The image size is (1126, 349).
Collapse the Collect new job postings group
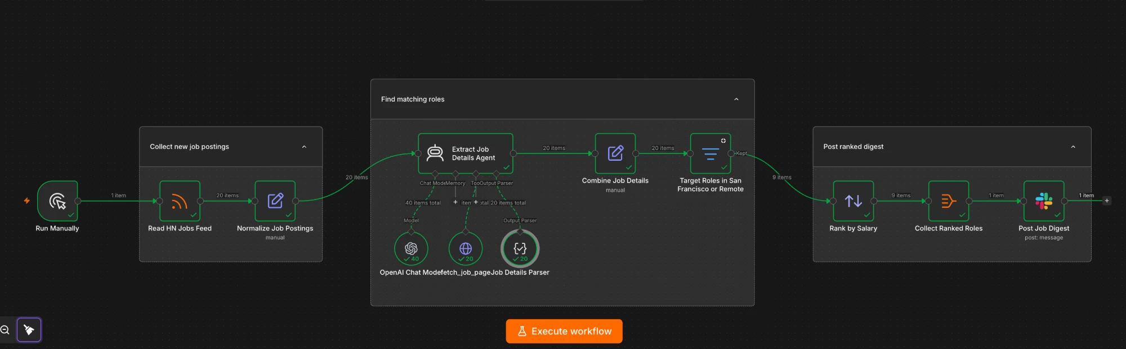[304, 147]
